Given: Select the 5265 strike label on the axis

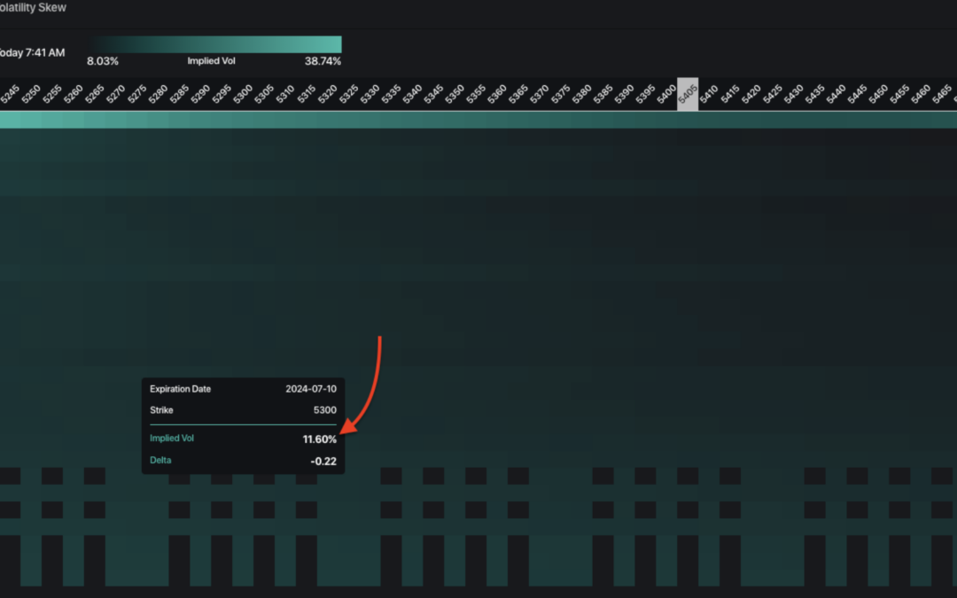Looking at the screenshot, I should pyautogui.click(x=95, y=94).
